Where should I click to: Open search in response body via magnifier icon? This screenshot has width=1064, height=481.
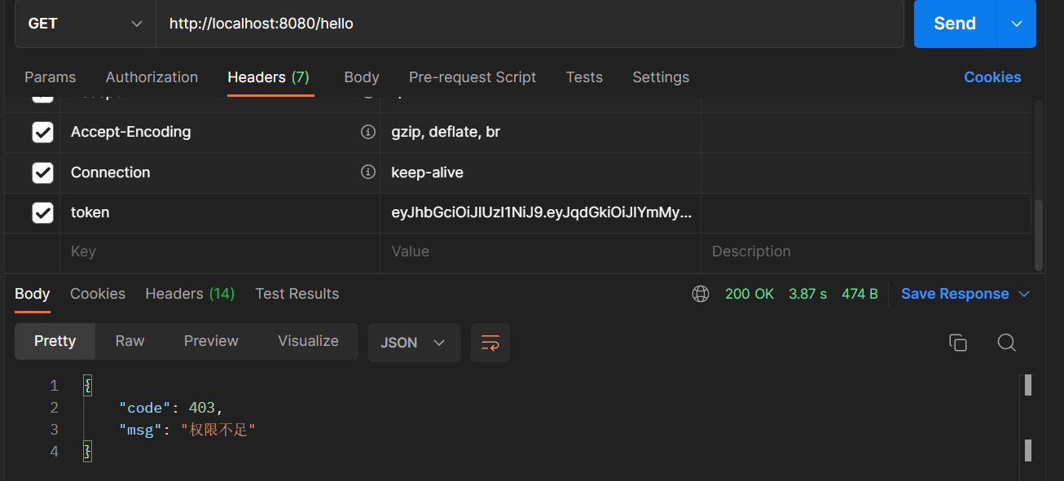[1006, 343]
